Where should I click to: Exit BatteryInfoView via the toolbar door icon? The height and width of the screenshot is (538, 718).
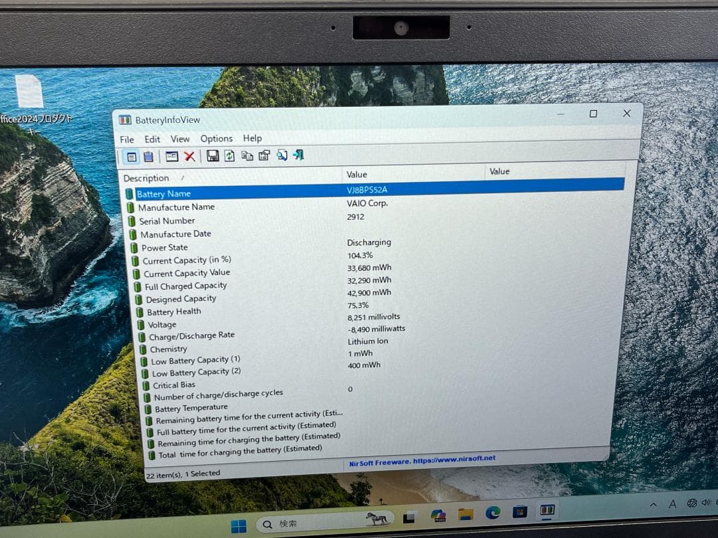pos(297,155)
